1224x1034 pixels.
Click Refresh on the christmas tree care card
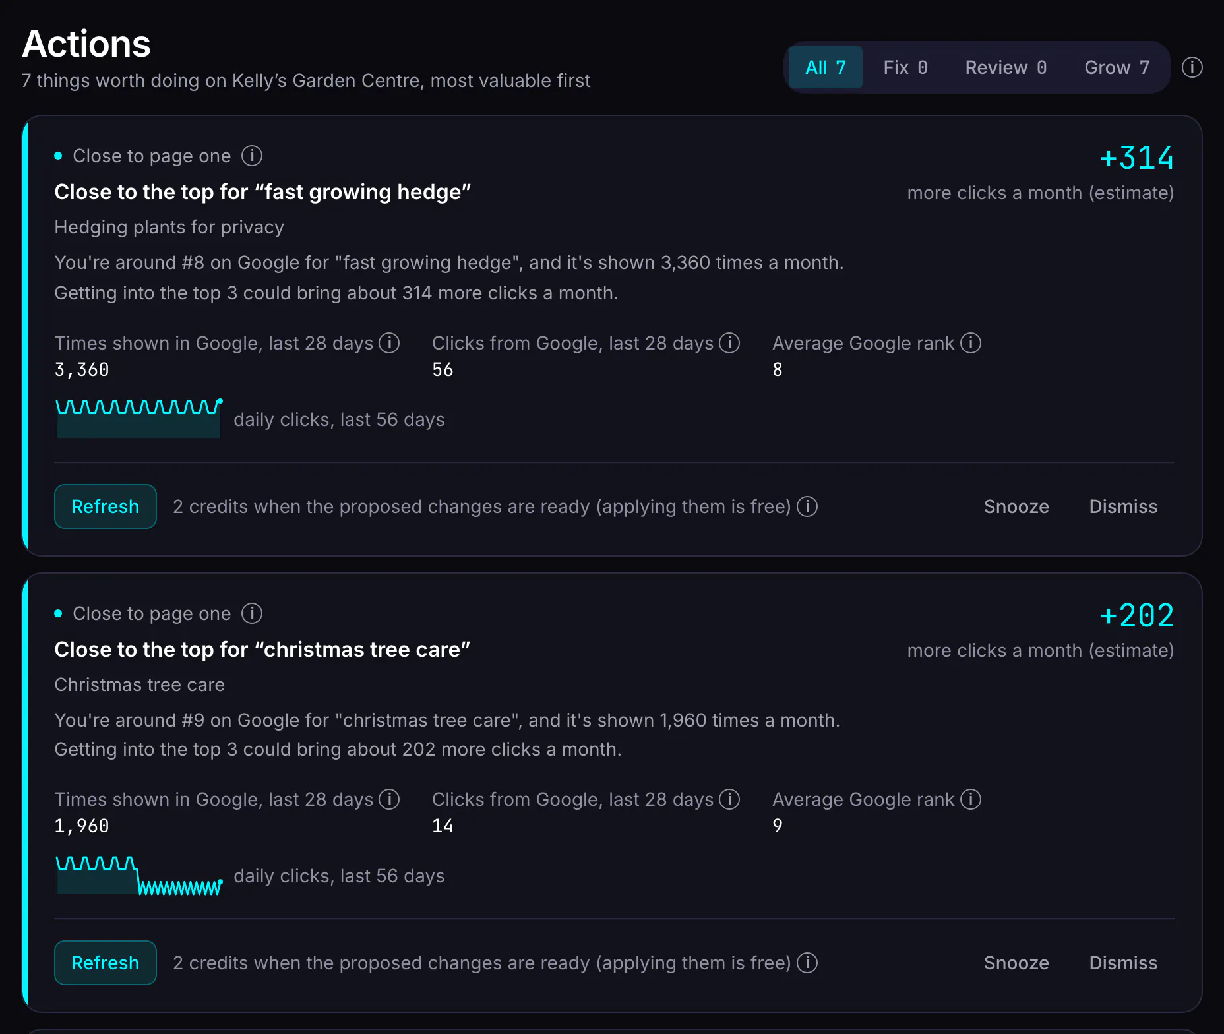point(106,963)
